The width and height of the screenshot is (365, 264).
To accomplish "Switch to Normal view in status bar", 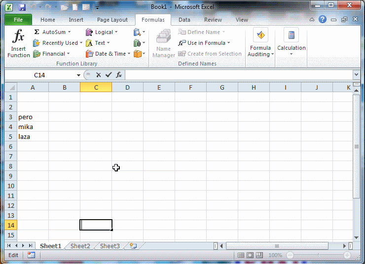I will pos(241,255).
